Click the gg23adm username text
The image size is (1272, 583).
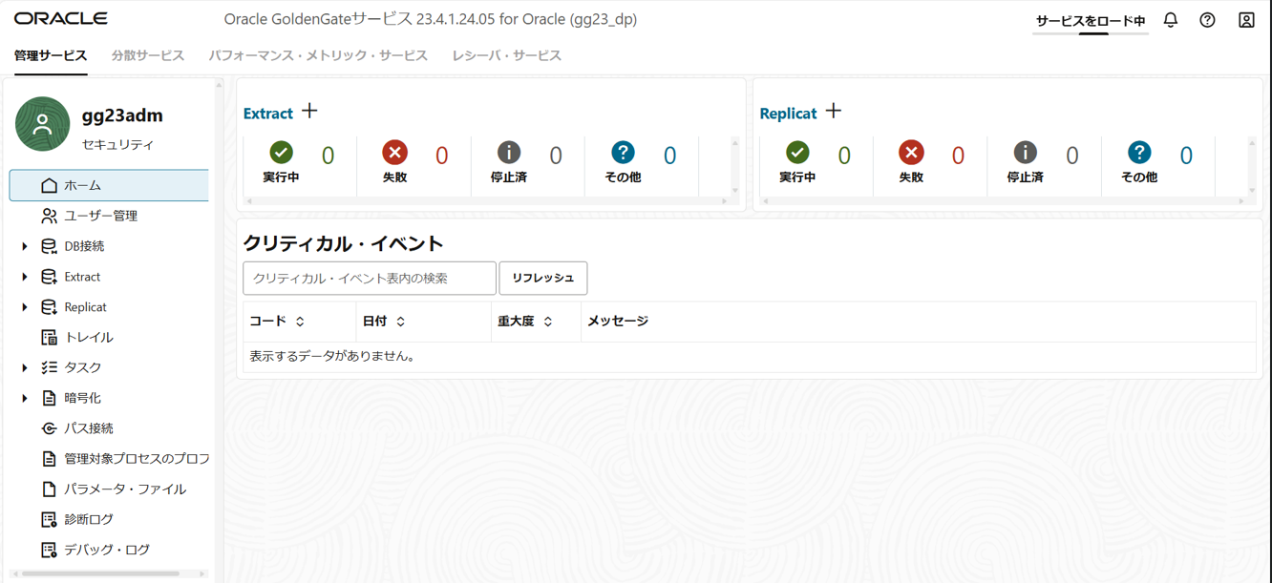(122, 115)
